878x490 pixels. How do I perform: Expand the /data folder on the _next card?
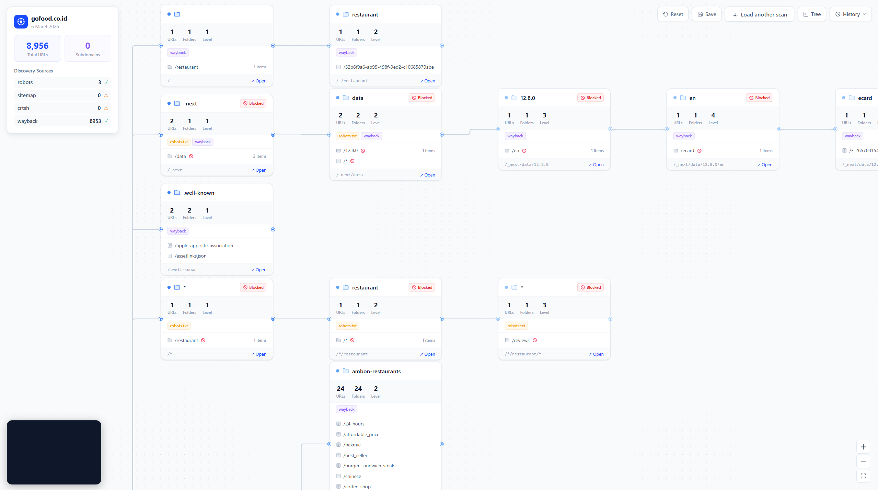[181, 156]
